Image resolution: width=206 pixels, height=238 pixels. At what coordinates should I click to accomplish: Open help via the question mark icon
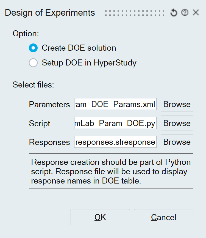pos(185,13)
